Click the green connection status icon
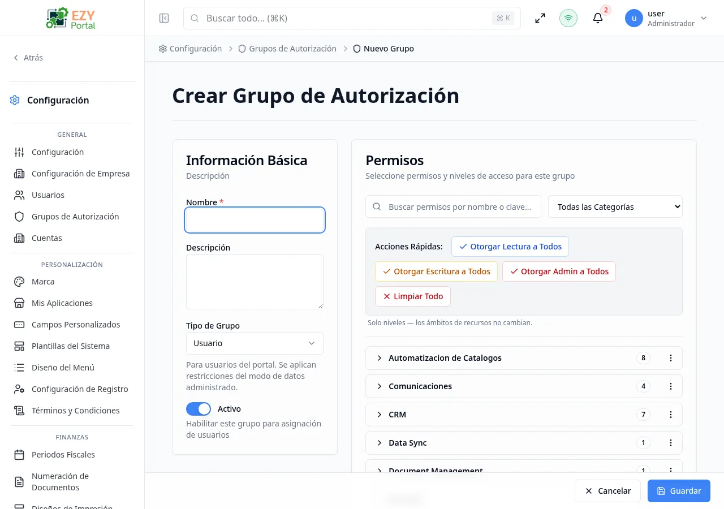The height and width of the screenshot is (509, 724). coord(568,18)
